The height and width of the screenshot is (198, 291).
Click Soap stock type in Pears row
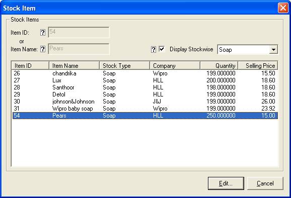pyautogui.click(x=109, y=116)
